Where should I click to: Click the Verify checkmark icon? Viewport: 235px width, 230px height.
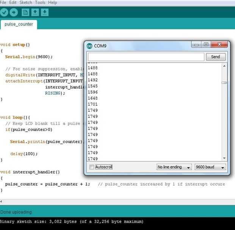click(x=4, y=12)
